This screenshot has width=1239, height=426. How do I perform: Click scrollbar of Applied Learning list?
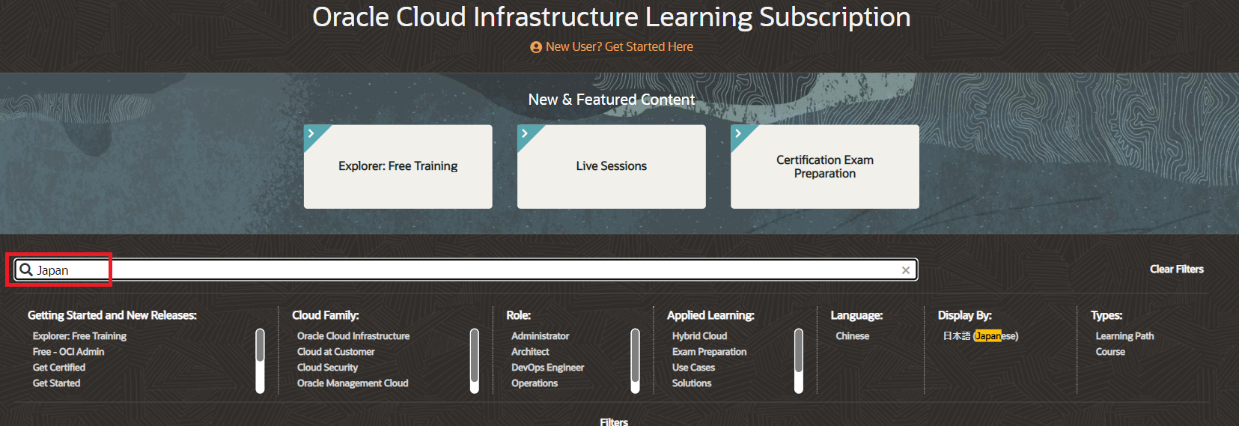798,361
